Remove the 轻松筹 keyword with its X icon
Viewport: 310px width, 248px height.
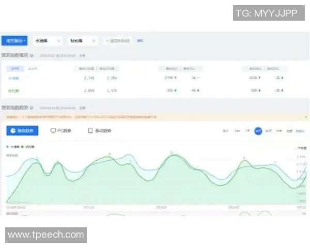[x=94, y=40]
